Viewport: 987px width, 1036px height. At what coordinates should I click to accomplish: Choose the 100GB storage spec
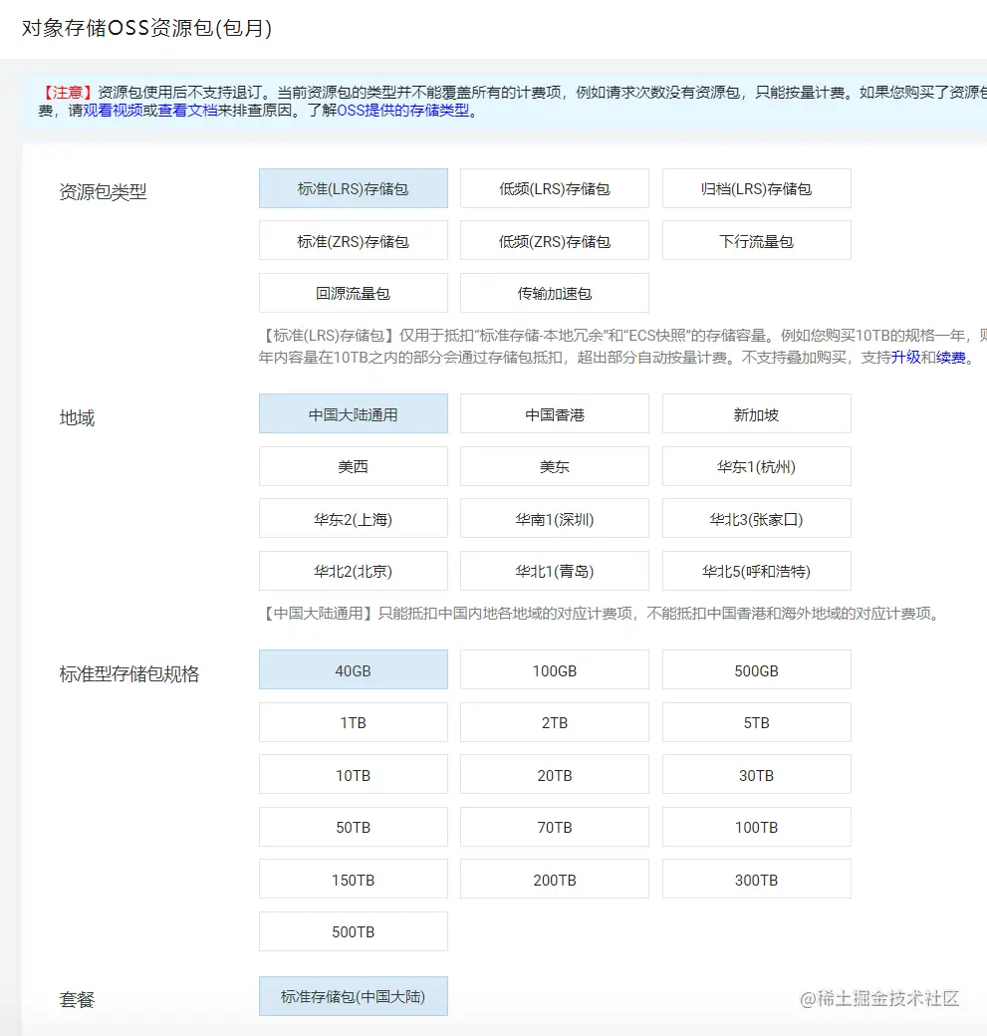pos(555,670)
